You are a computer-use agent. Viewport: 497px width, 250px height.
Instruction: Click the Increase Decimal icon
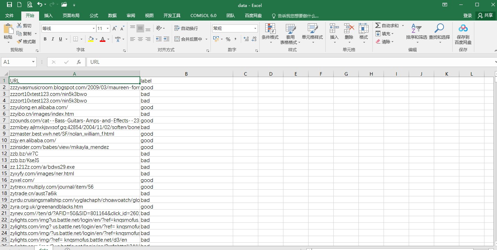(246, 39)
